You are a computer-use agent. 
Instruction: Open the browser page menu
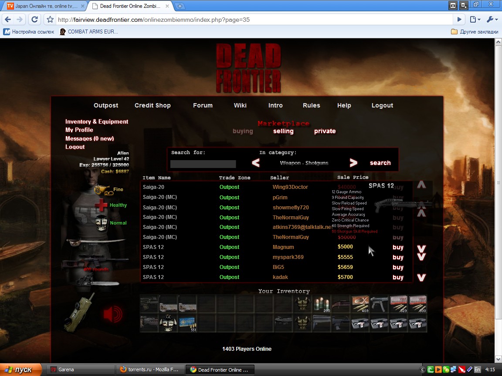coord(475,20)
